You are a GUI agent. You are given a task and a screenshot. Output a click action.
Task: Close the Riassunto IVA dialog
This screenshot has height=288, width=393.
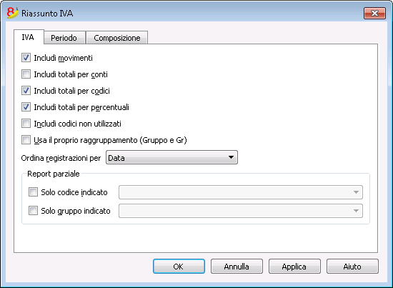[374, 14]
